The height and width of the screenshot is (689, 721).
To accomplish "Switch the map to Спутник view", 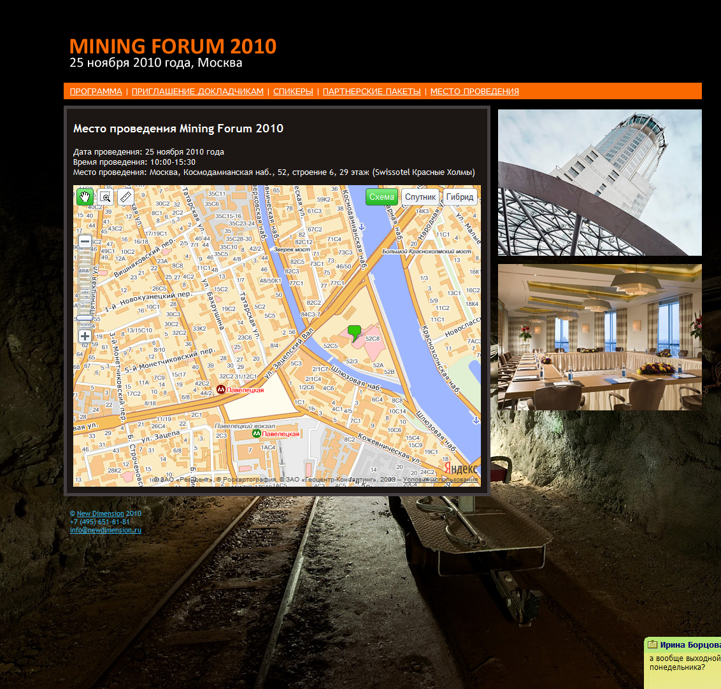I will pyautogui.click(x=421, y=197).
